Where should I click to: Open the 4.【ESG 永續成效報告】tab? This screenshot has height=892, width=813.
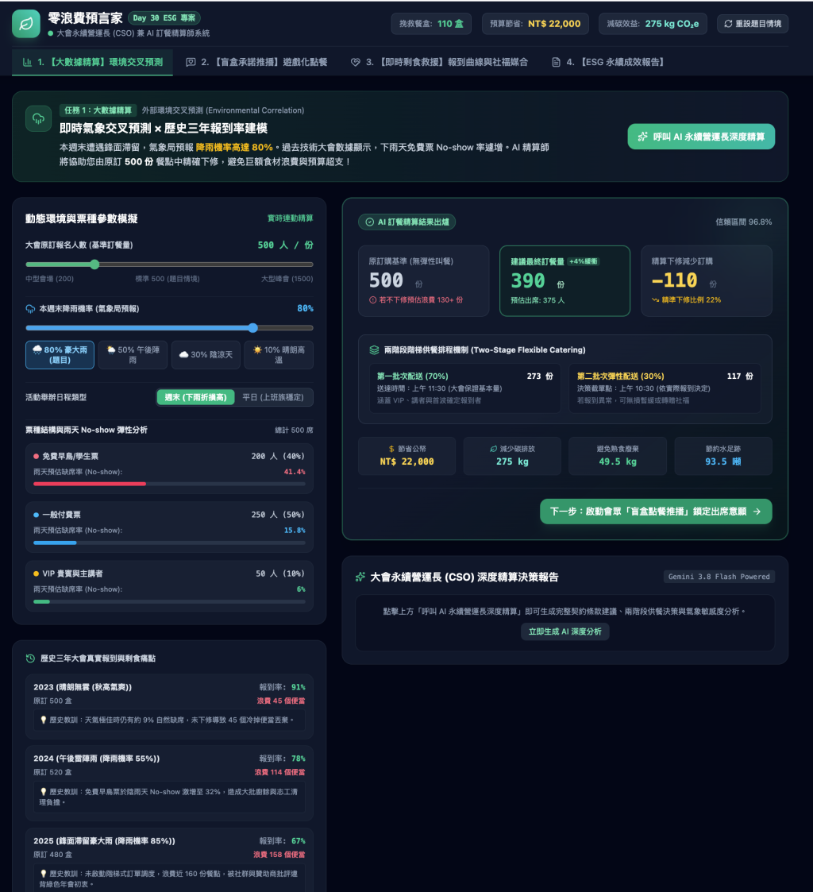[x=608, y=62]
